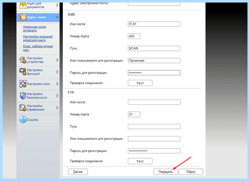Click the SMB Тест connection button

click(140, 83)
